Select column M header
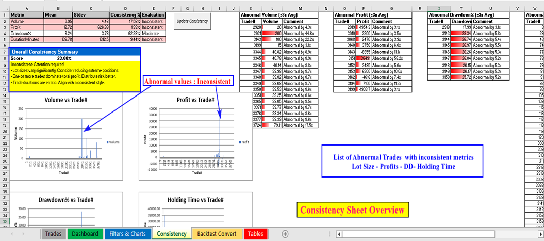Screen dimensions: 544x241 pyautogui.click(x=300, y=9)
